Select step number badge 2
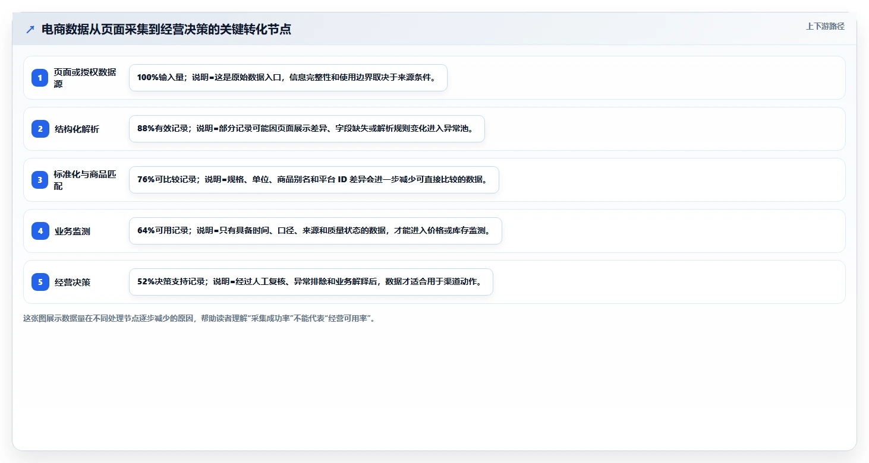 click(x=40, y=129)
